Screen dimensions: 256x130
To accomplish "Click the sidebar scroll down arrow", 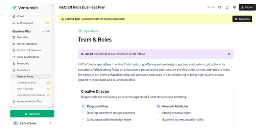I will [x=53, y=104].
